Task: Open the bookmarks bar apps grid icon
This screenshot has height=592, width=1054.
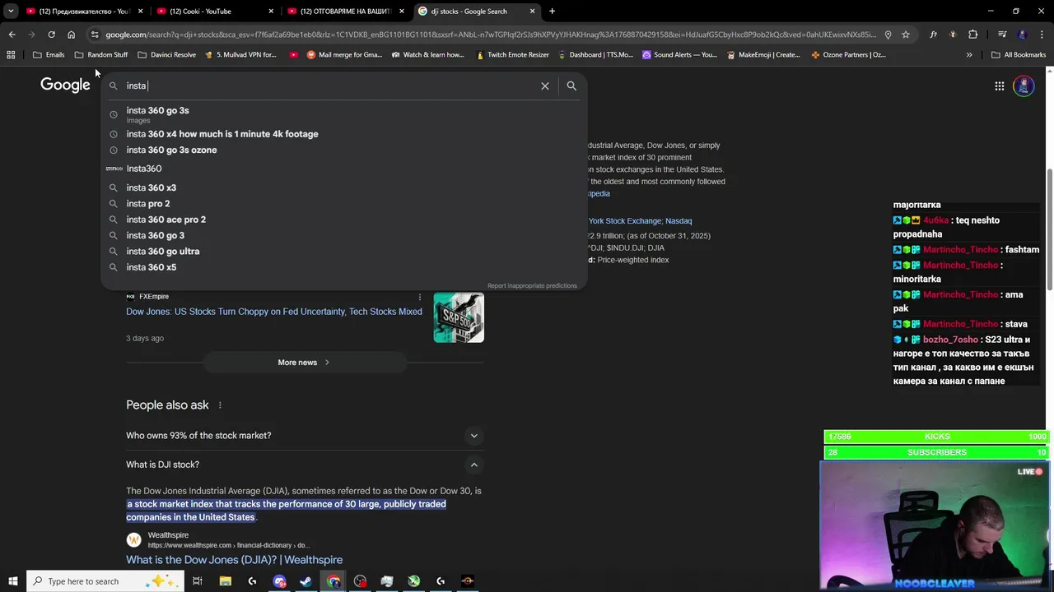Action: (x=11, y=55)
